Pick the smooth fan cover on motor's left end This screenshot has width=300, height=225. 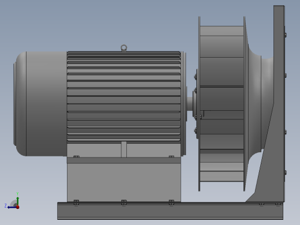[x=40, y=104]
